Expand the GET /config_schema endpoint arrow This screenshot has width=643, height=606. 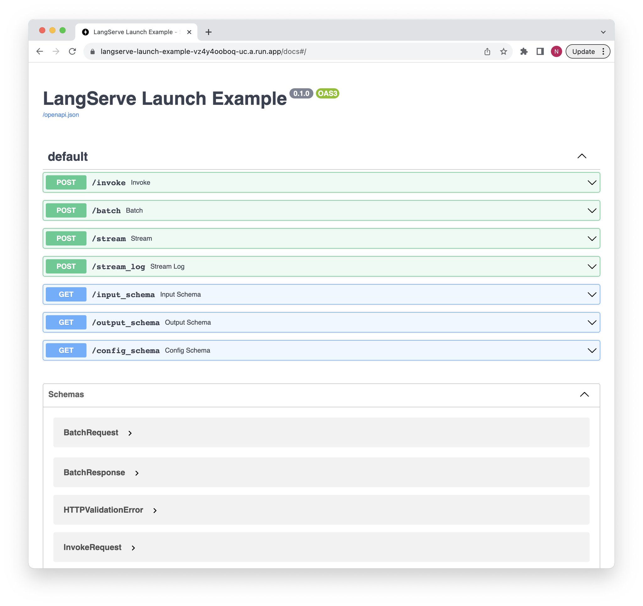[x=592, y=350]
